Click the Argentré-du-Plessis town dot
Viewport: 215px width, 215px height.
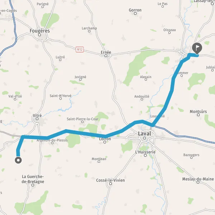[x=52, y=143]
